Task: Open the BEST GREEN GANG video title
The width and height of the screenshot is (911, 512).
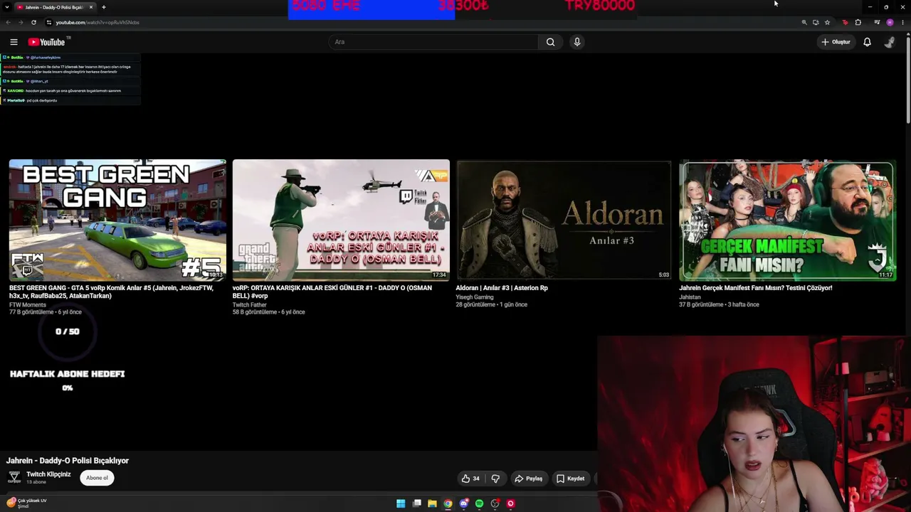Action: (111, 292)
